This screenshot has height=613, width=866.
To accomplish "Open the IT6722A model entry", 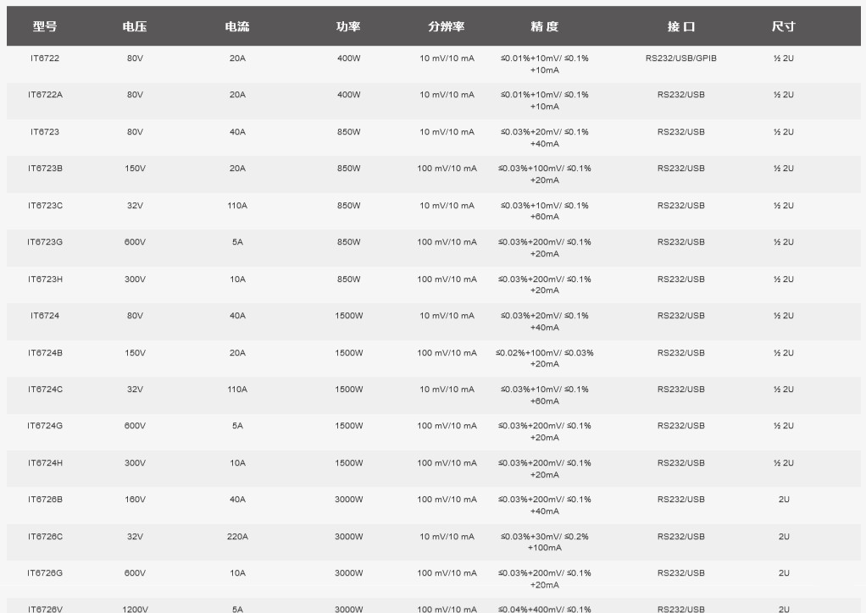I will point(45,95).
